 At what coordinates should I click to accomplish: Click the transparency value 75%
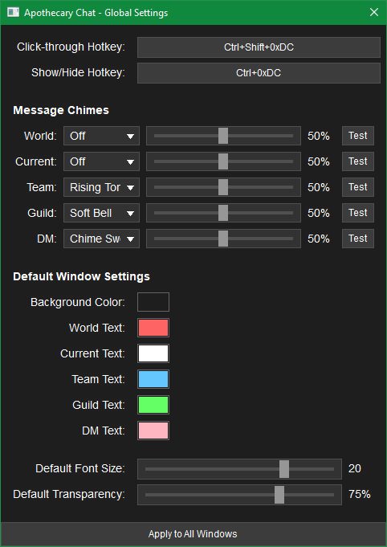tap(360, 494)
